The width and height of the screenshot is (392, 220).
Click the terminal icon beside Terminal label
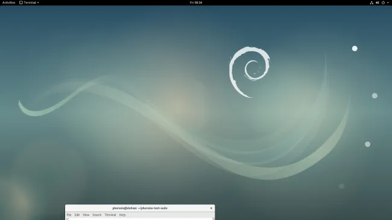[x=21, y=2]
